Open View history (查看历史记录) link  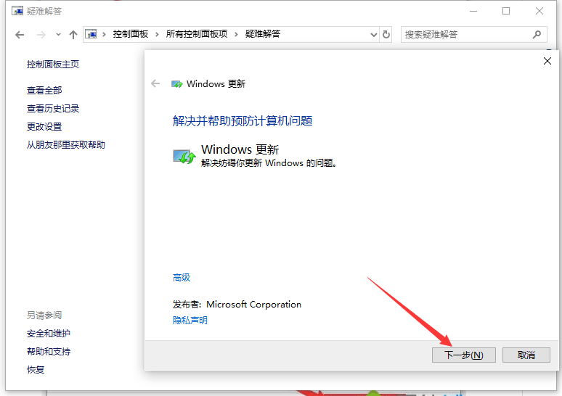53,109
